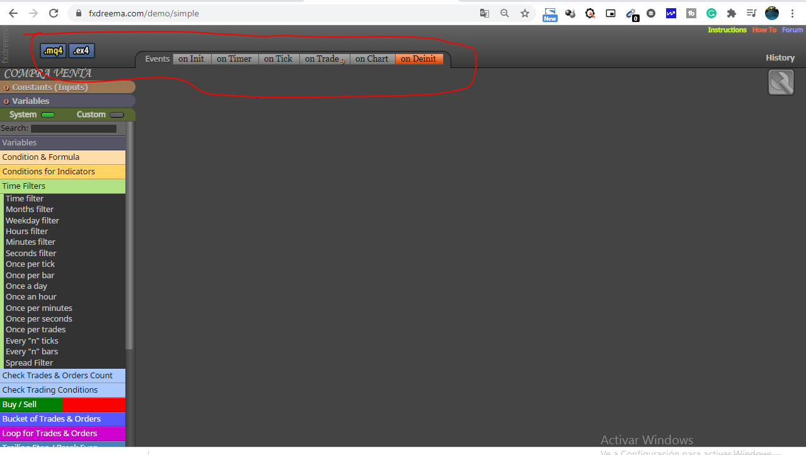Open the How To link
This screenshot has height=455, width=806.
click(764, 30)
